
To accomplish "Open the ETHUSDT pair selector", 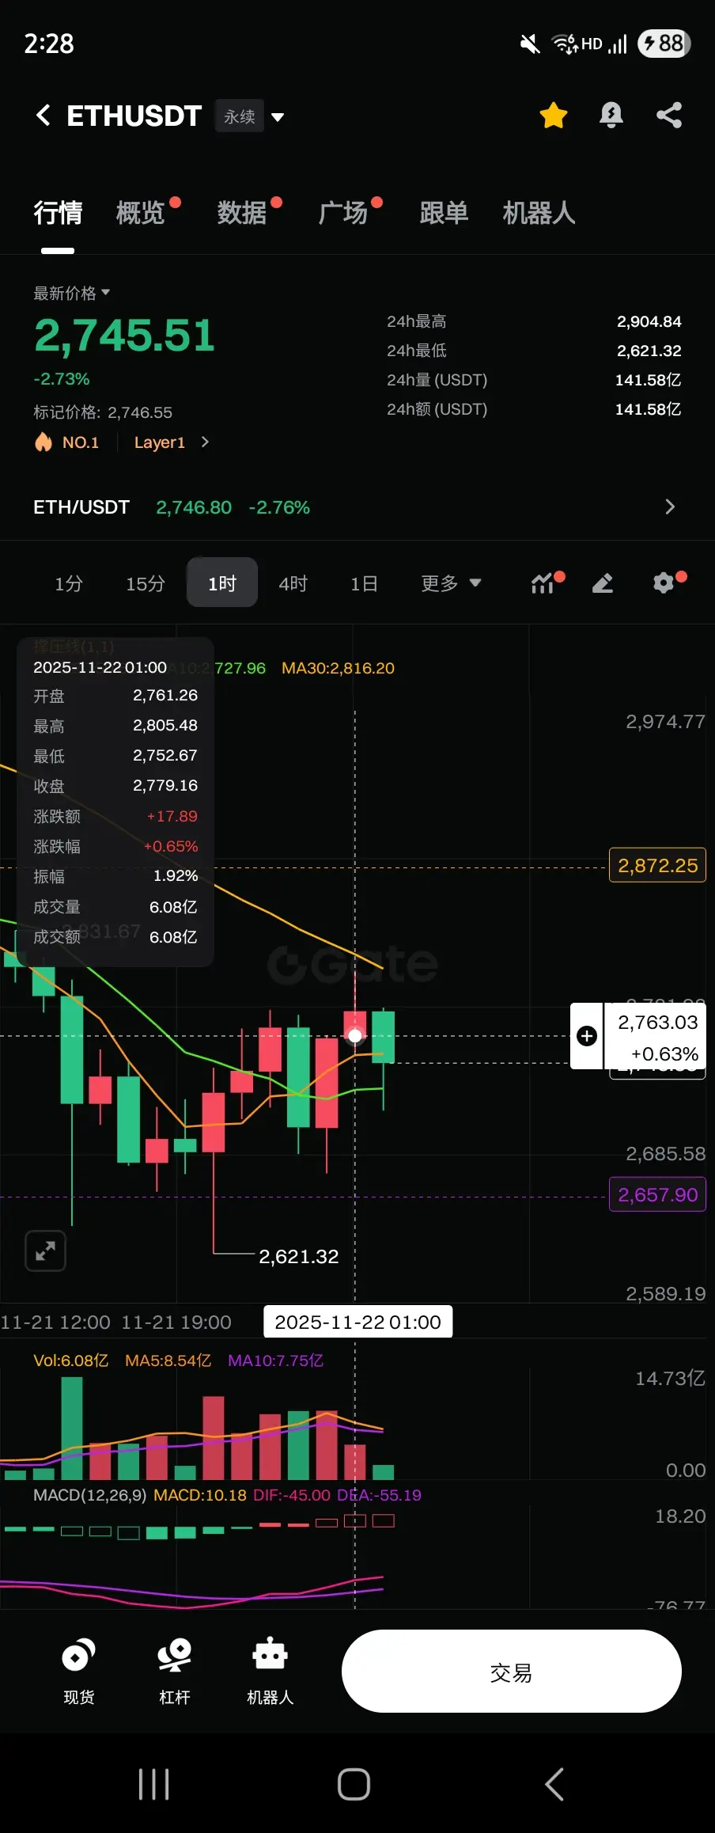I will point(134,116).
